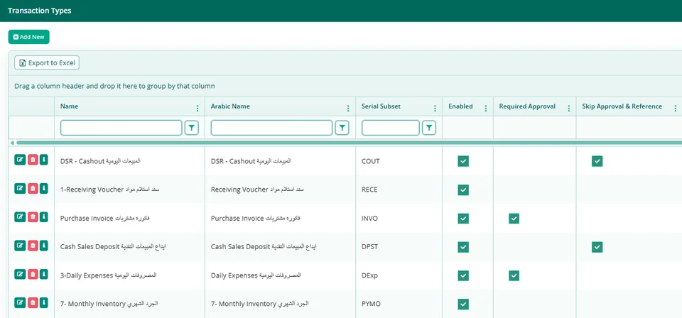Delete the 3-Daily Expenses row
682x318 pixels.
[33, 274]
